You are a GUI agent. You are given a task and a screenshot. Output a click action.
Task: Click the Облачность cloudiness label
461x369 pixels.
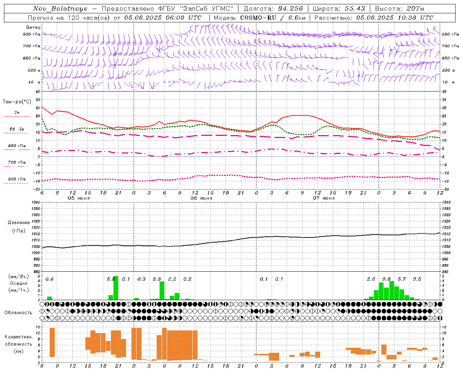(x=18, y=312)
